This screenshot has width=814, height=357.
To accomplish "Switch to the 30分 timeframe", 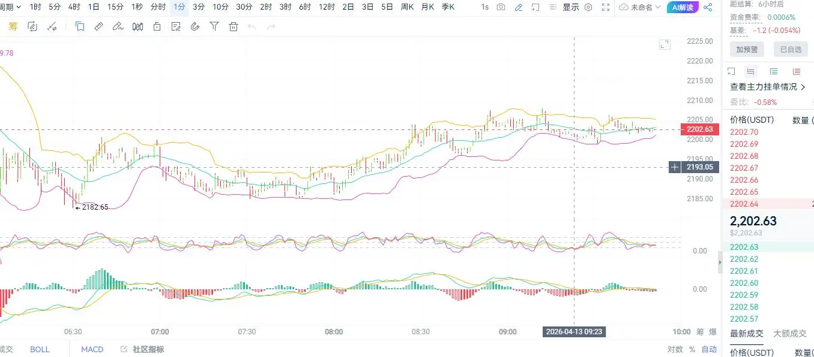I will point(244,7).
